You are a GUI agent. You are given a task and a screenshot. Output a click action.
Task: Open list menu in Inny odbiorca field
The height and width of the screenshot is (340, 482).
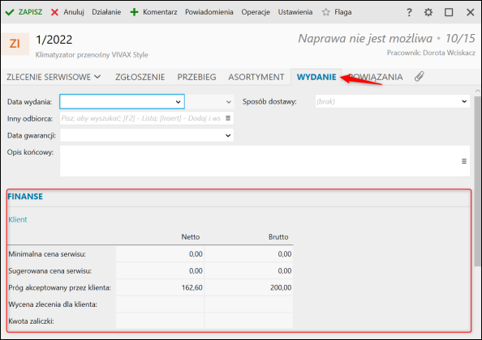pyautogui.click(x=228, y=118)
